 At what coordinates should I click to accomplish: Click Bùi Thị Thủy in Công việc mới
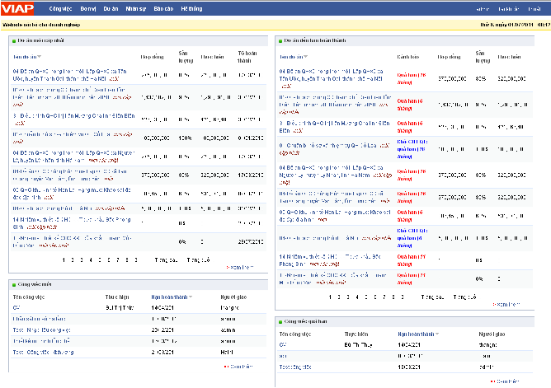[x=120, y=308]
